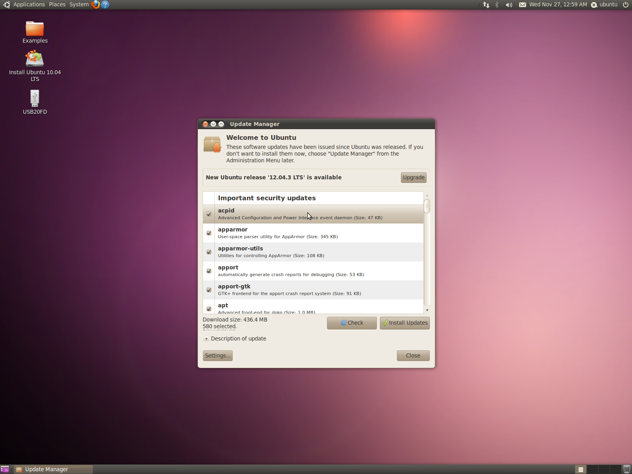
Task: Uncheck the apport update checkbox
Action: coord(209,271)
